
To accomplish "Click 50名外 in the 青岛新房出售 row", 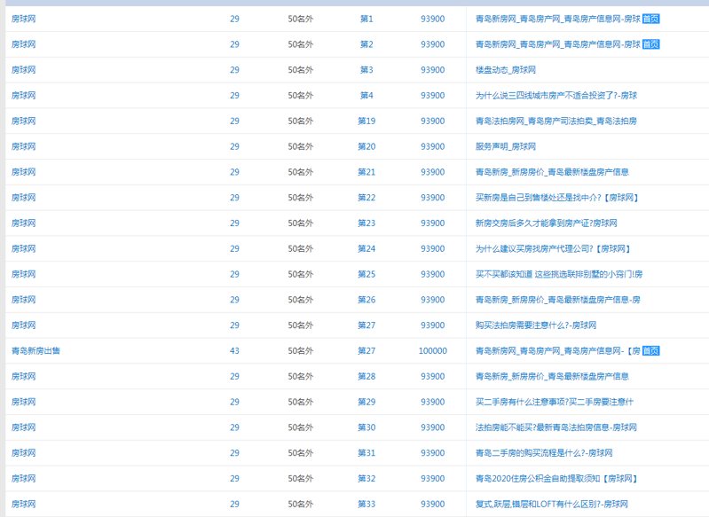I will pyautogui.click(x=301, y=350).
